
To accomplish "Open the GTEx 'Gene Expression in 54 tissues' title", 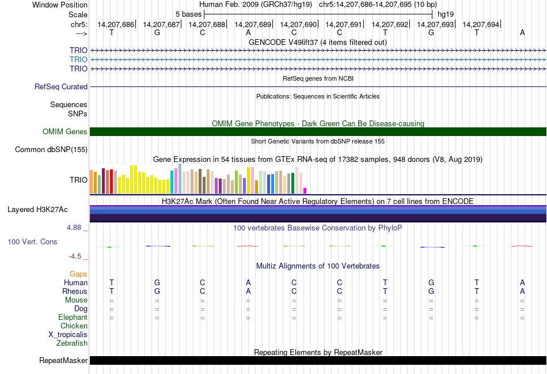I will (x=318, y=160).
